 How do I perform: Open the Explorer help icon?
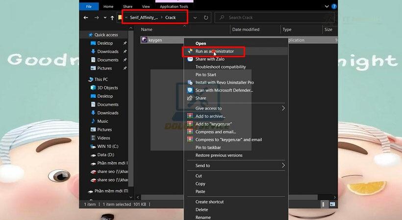point(334,6)
